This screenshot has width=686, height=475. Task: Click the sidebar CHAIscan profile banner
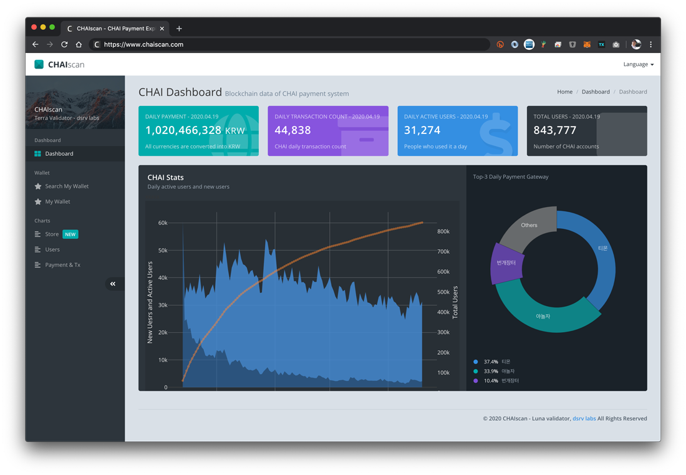point(75,102)
